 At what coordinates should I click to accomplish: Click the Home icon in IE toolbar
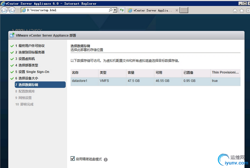[235, 11]
